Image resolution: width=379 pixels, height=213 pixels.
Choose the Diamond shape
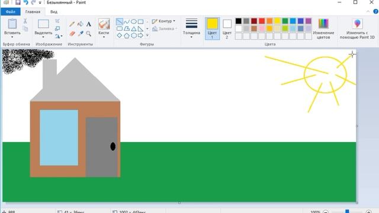(120, 35)
